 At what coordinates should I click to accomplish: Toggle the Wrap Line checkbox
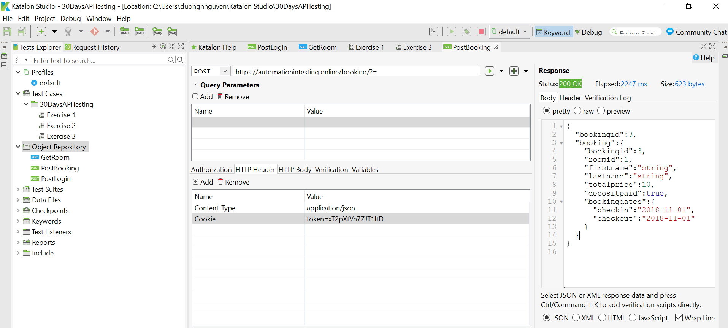tap(679, 318)
